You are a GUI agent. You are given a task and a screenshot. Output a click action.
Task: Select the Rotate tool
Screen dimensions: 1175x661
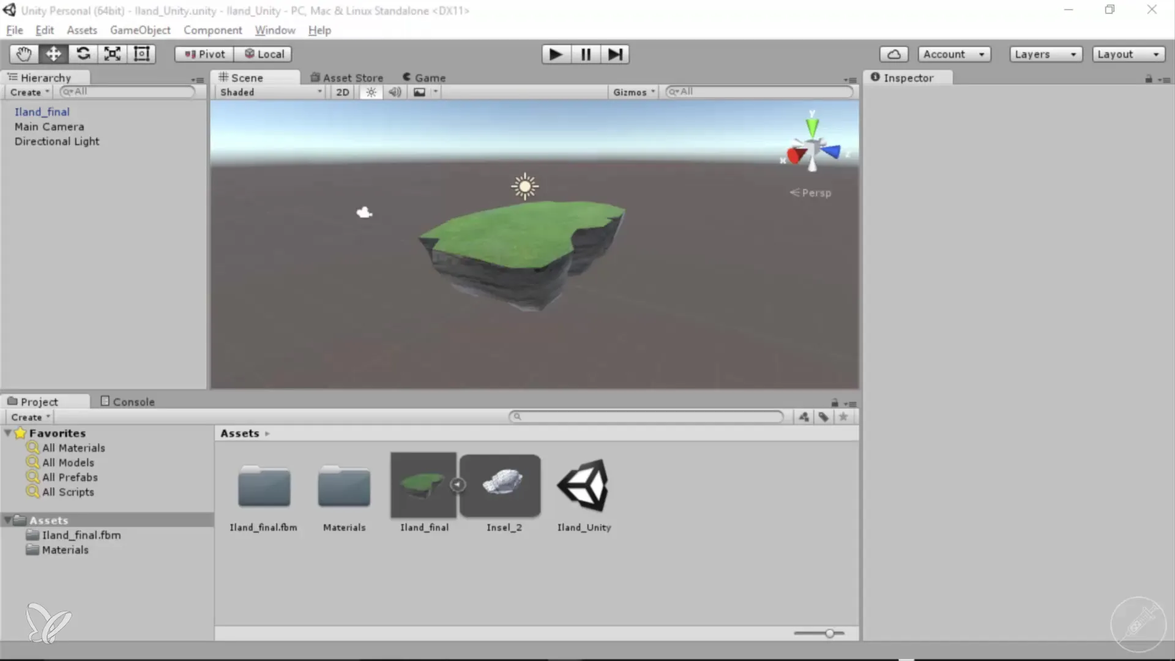pos(83,54)
